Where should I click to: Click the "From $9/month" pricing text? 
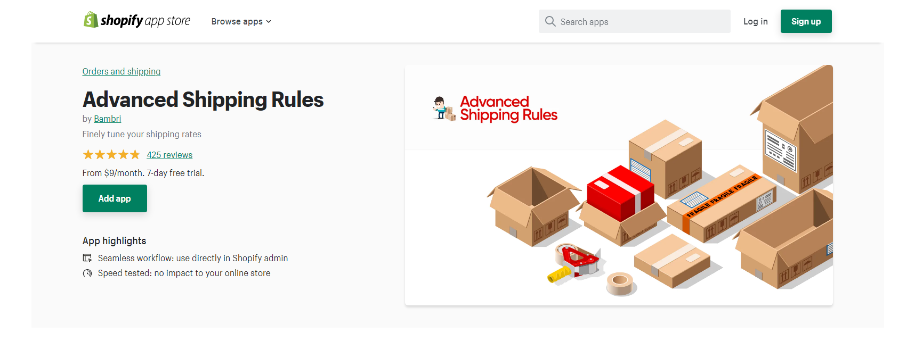tap(143, 173)
